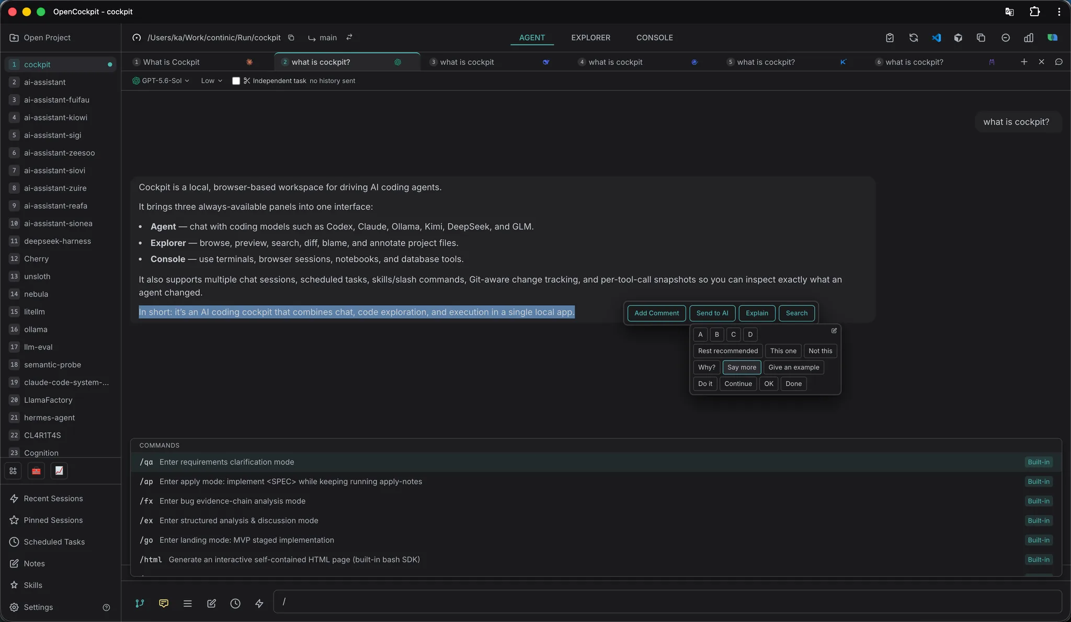
Task: Click the 'Not this' quick reply
Action: click(x=820, y=351)
